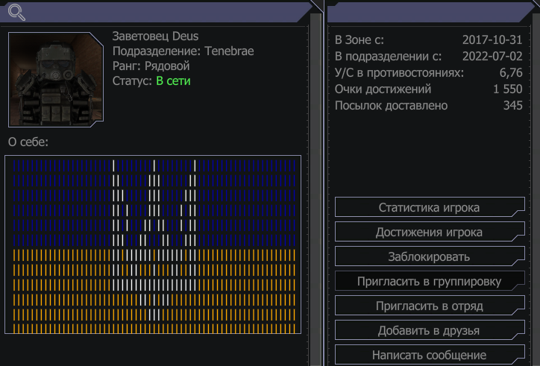
Task: Click the player name Заветовец Deus
Action: point(155,36)
